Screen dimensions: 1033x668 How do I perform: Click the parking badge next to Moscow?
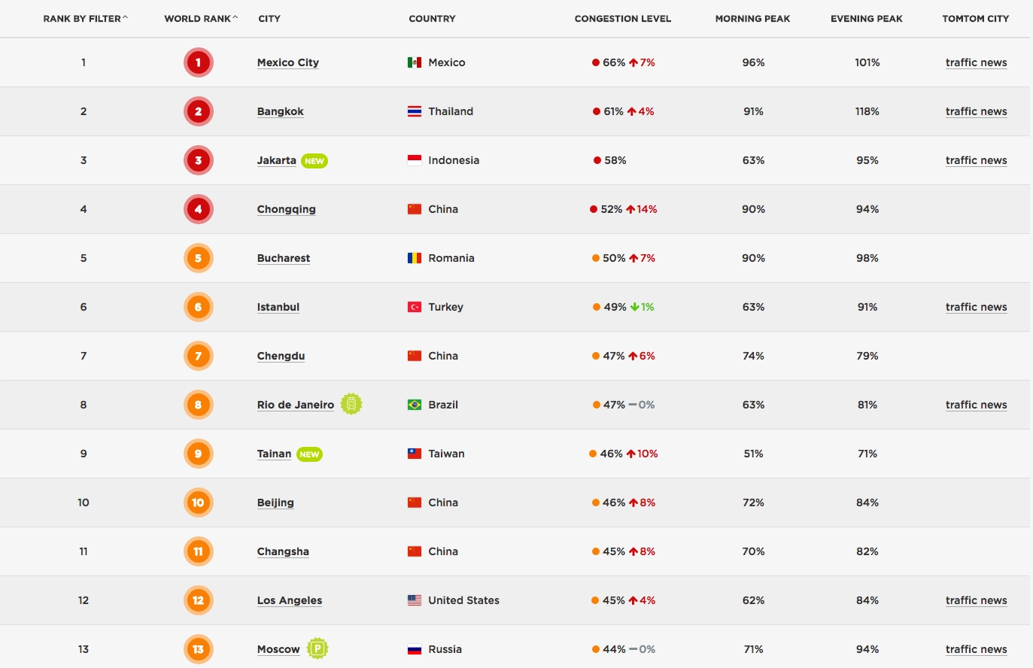(317, 648)
